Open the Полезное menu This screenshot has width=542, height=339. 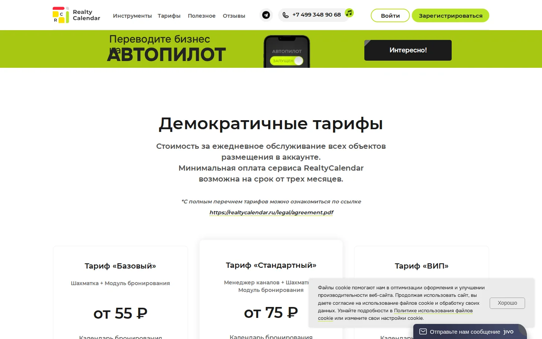click(202, 16)
